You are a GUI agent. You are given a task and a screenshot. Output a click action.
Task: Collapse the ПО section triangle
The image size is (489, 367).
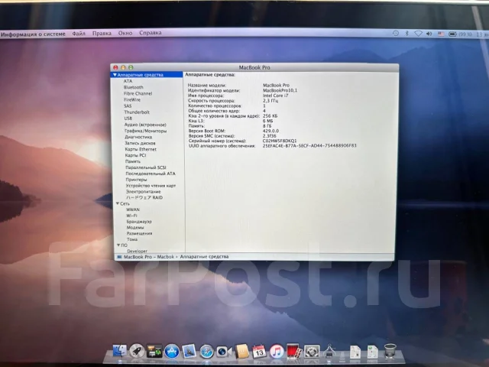(118, 245)
